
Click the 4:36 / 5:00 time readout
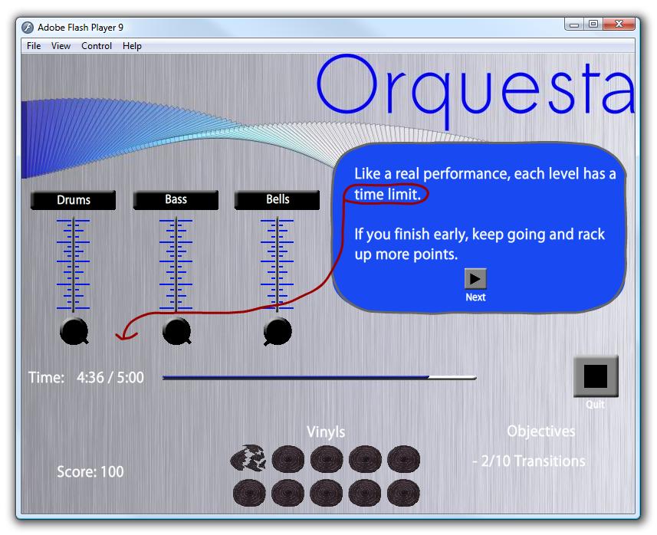[x=110, y=377]
